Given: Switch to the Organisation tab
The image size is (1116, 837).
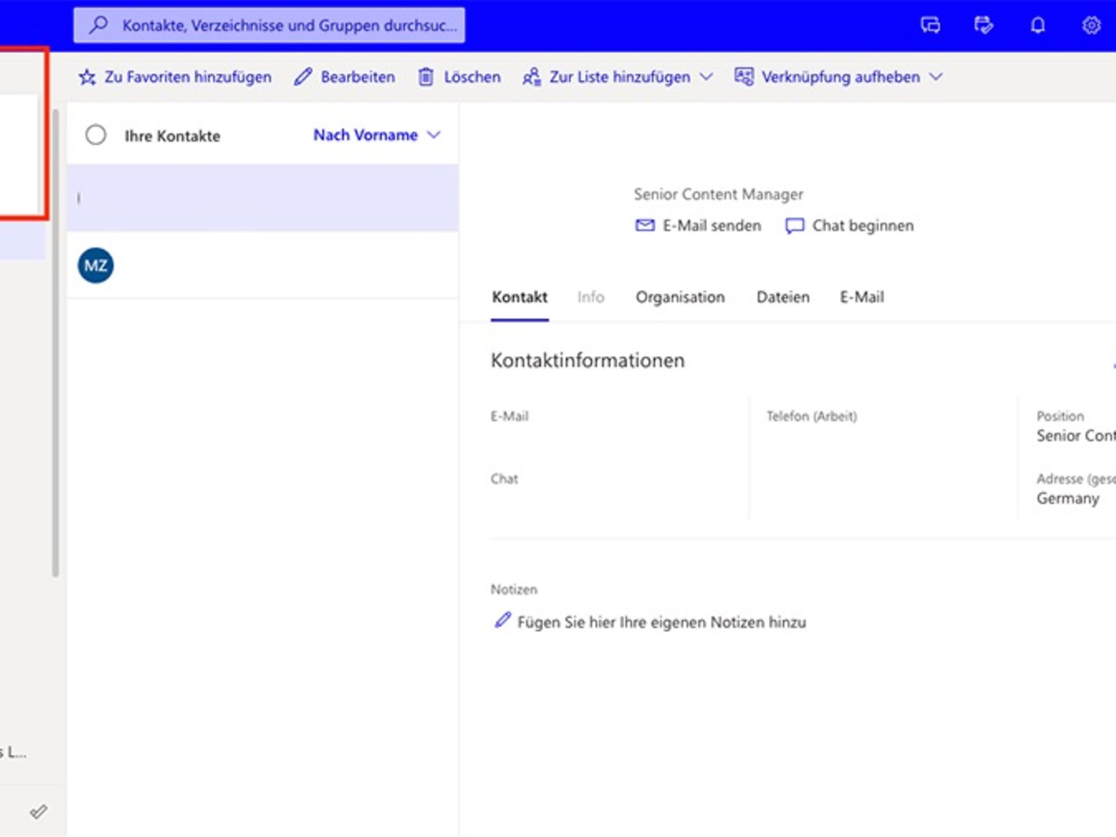Looking at the screenshot, I should point(680,297).
